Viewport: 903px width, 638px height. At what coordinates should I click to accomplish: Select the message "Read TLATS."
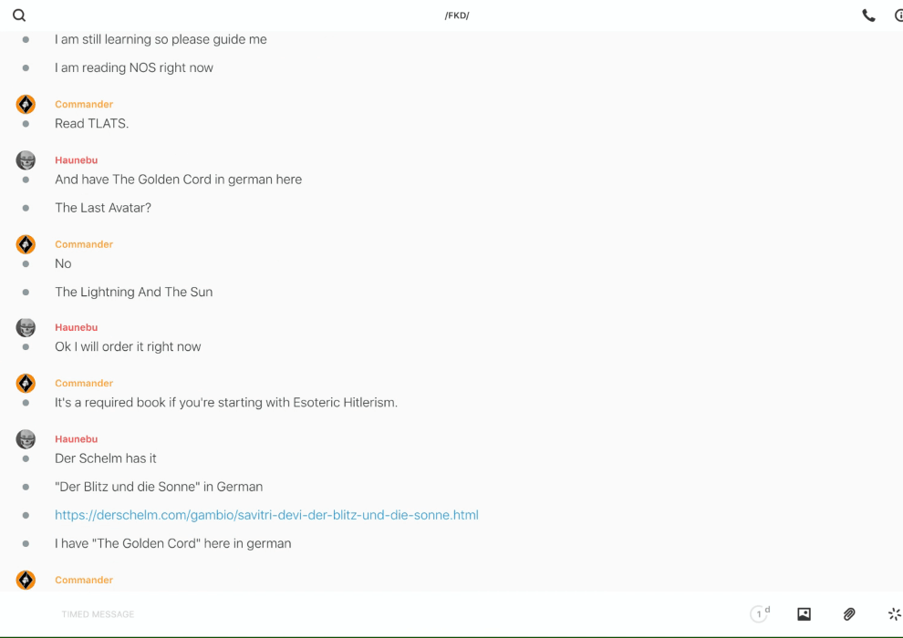click(91, 124)
